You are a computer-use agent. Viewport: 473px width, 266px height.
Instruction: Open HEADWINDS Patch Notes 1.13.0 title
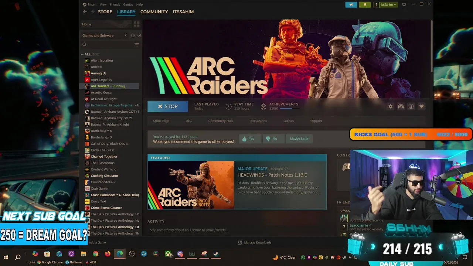click(272, 175)
